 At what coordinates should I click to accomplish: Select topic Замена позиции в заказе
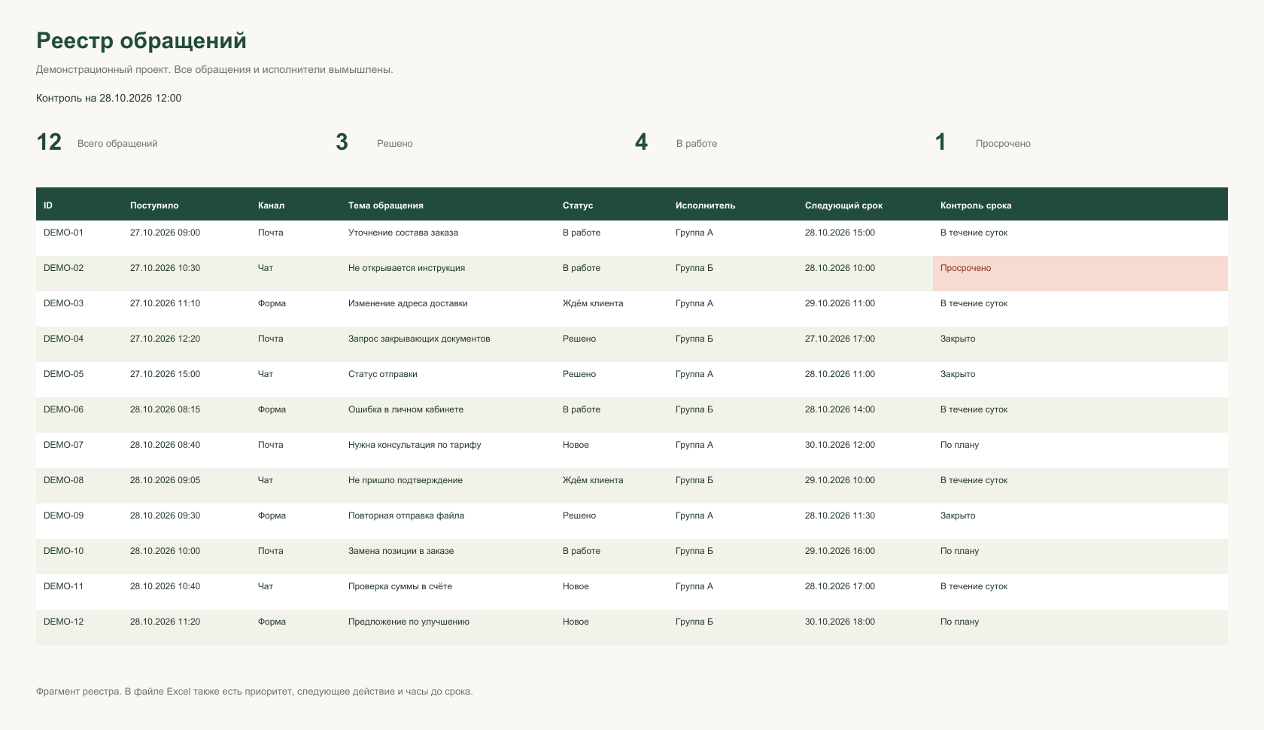click(x=401, y=551)
